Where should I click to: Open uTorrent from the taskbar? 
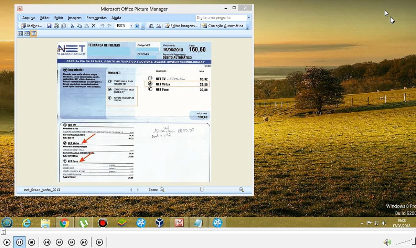click(84, 223)
